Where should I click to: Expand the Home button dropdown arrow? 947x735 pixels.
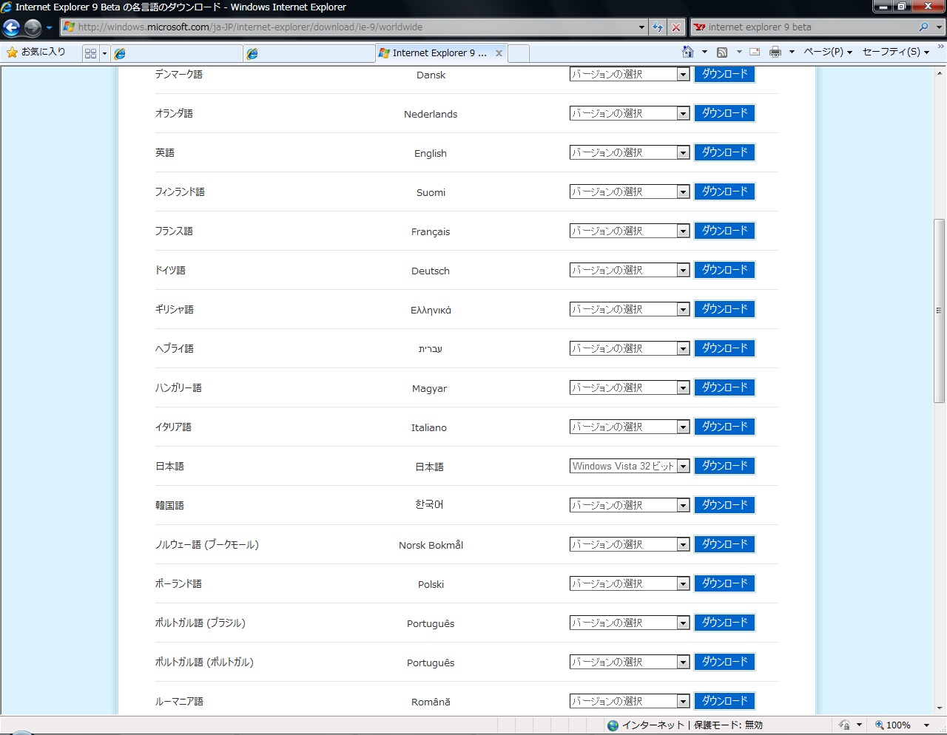pyautogui.click(x=704, y=52)
